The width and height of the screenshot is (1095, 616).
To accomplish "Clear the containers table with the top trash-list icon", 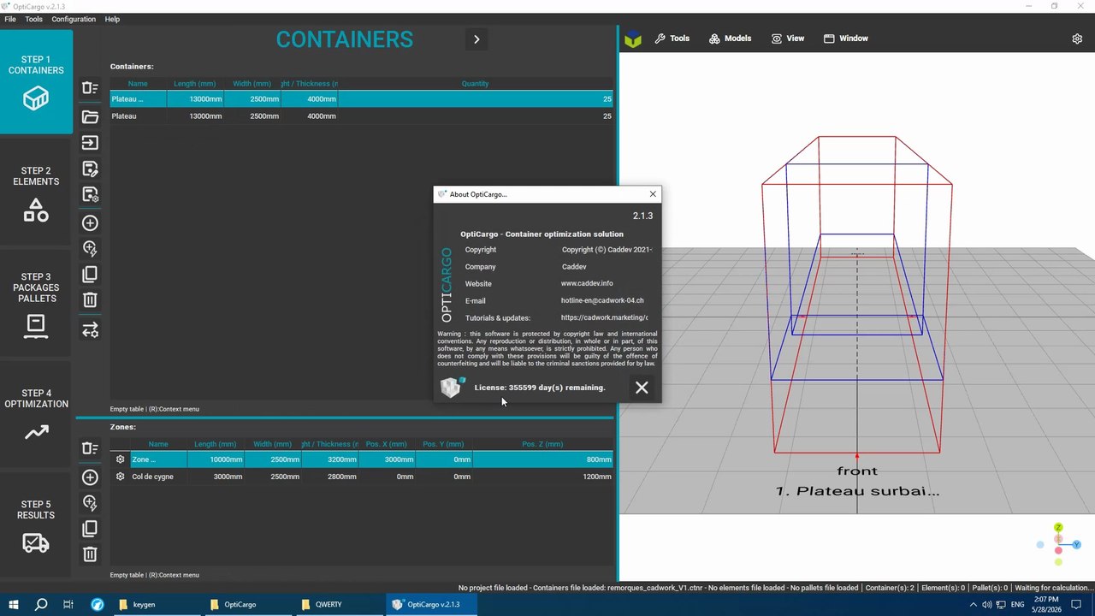I will tap(90, 88).
